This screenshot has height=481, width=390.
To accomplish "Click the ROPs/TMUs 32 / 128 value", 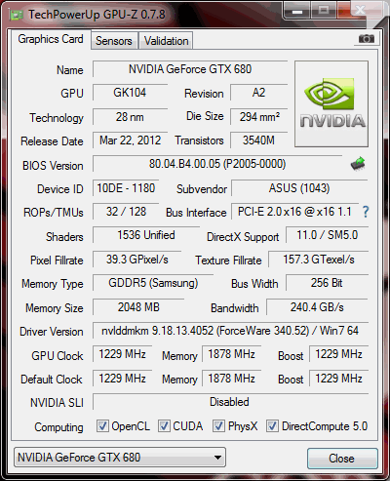I will pyautogui.click(x=126, y=212).
